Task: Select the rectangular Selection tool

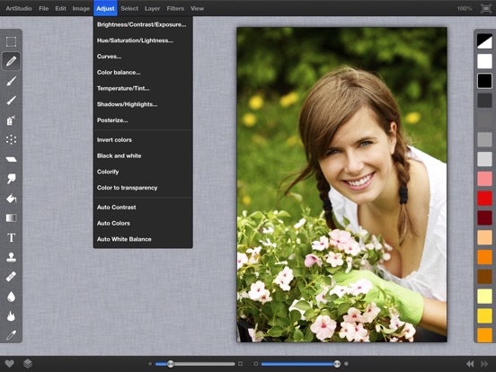Action: pyautogui.click(x=11, y=41)
